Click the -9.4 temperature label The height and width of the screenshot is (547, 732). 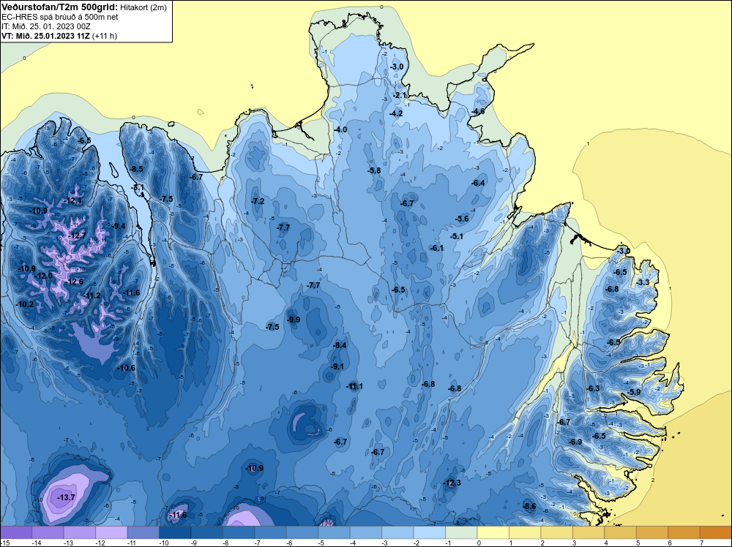point(119,226)
